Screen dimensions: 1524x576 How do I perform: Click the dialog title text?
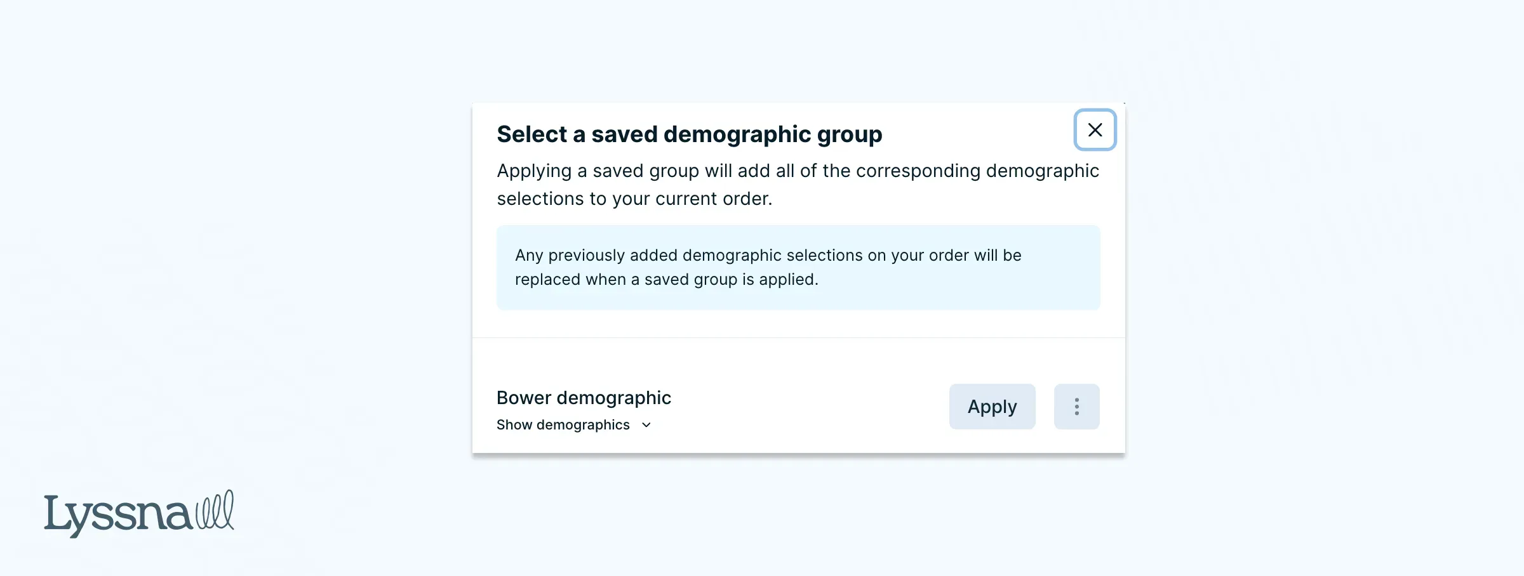[x=689, y=134]
